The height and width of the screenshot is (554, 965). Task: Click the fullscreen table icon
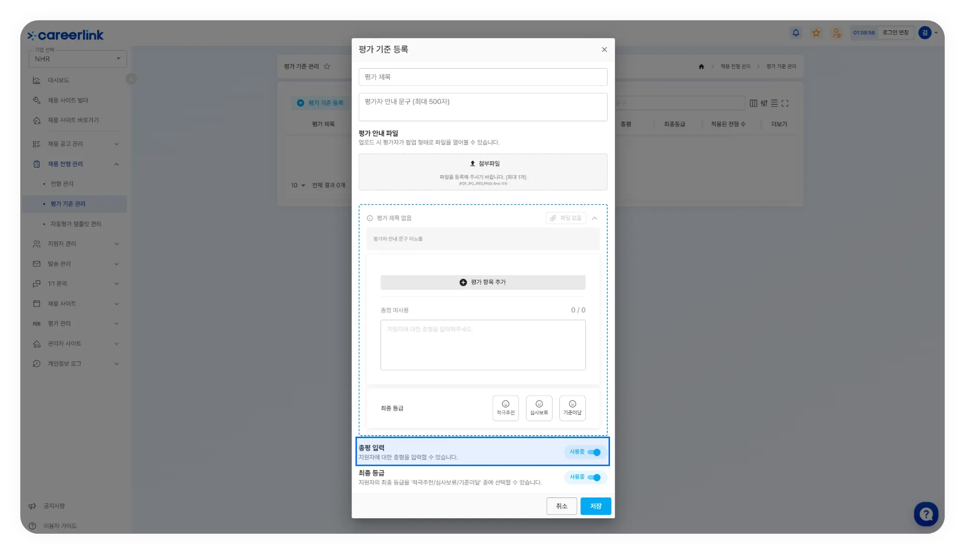[784, 103]
